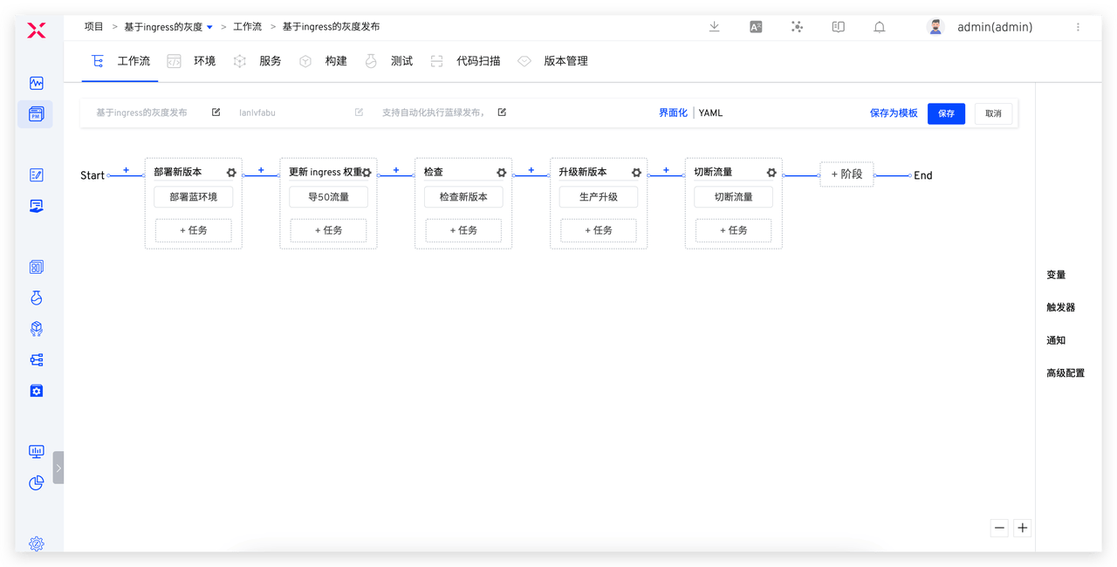1117x567 pixels.
Task: Zoom in canvas with plus button
Action: coord(1023,528)
